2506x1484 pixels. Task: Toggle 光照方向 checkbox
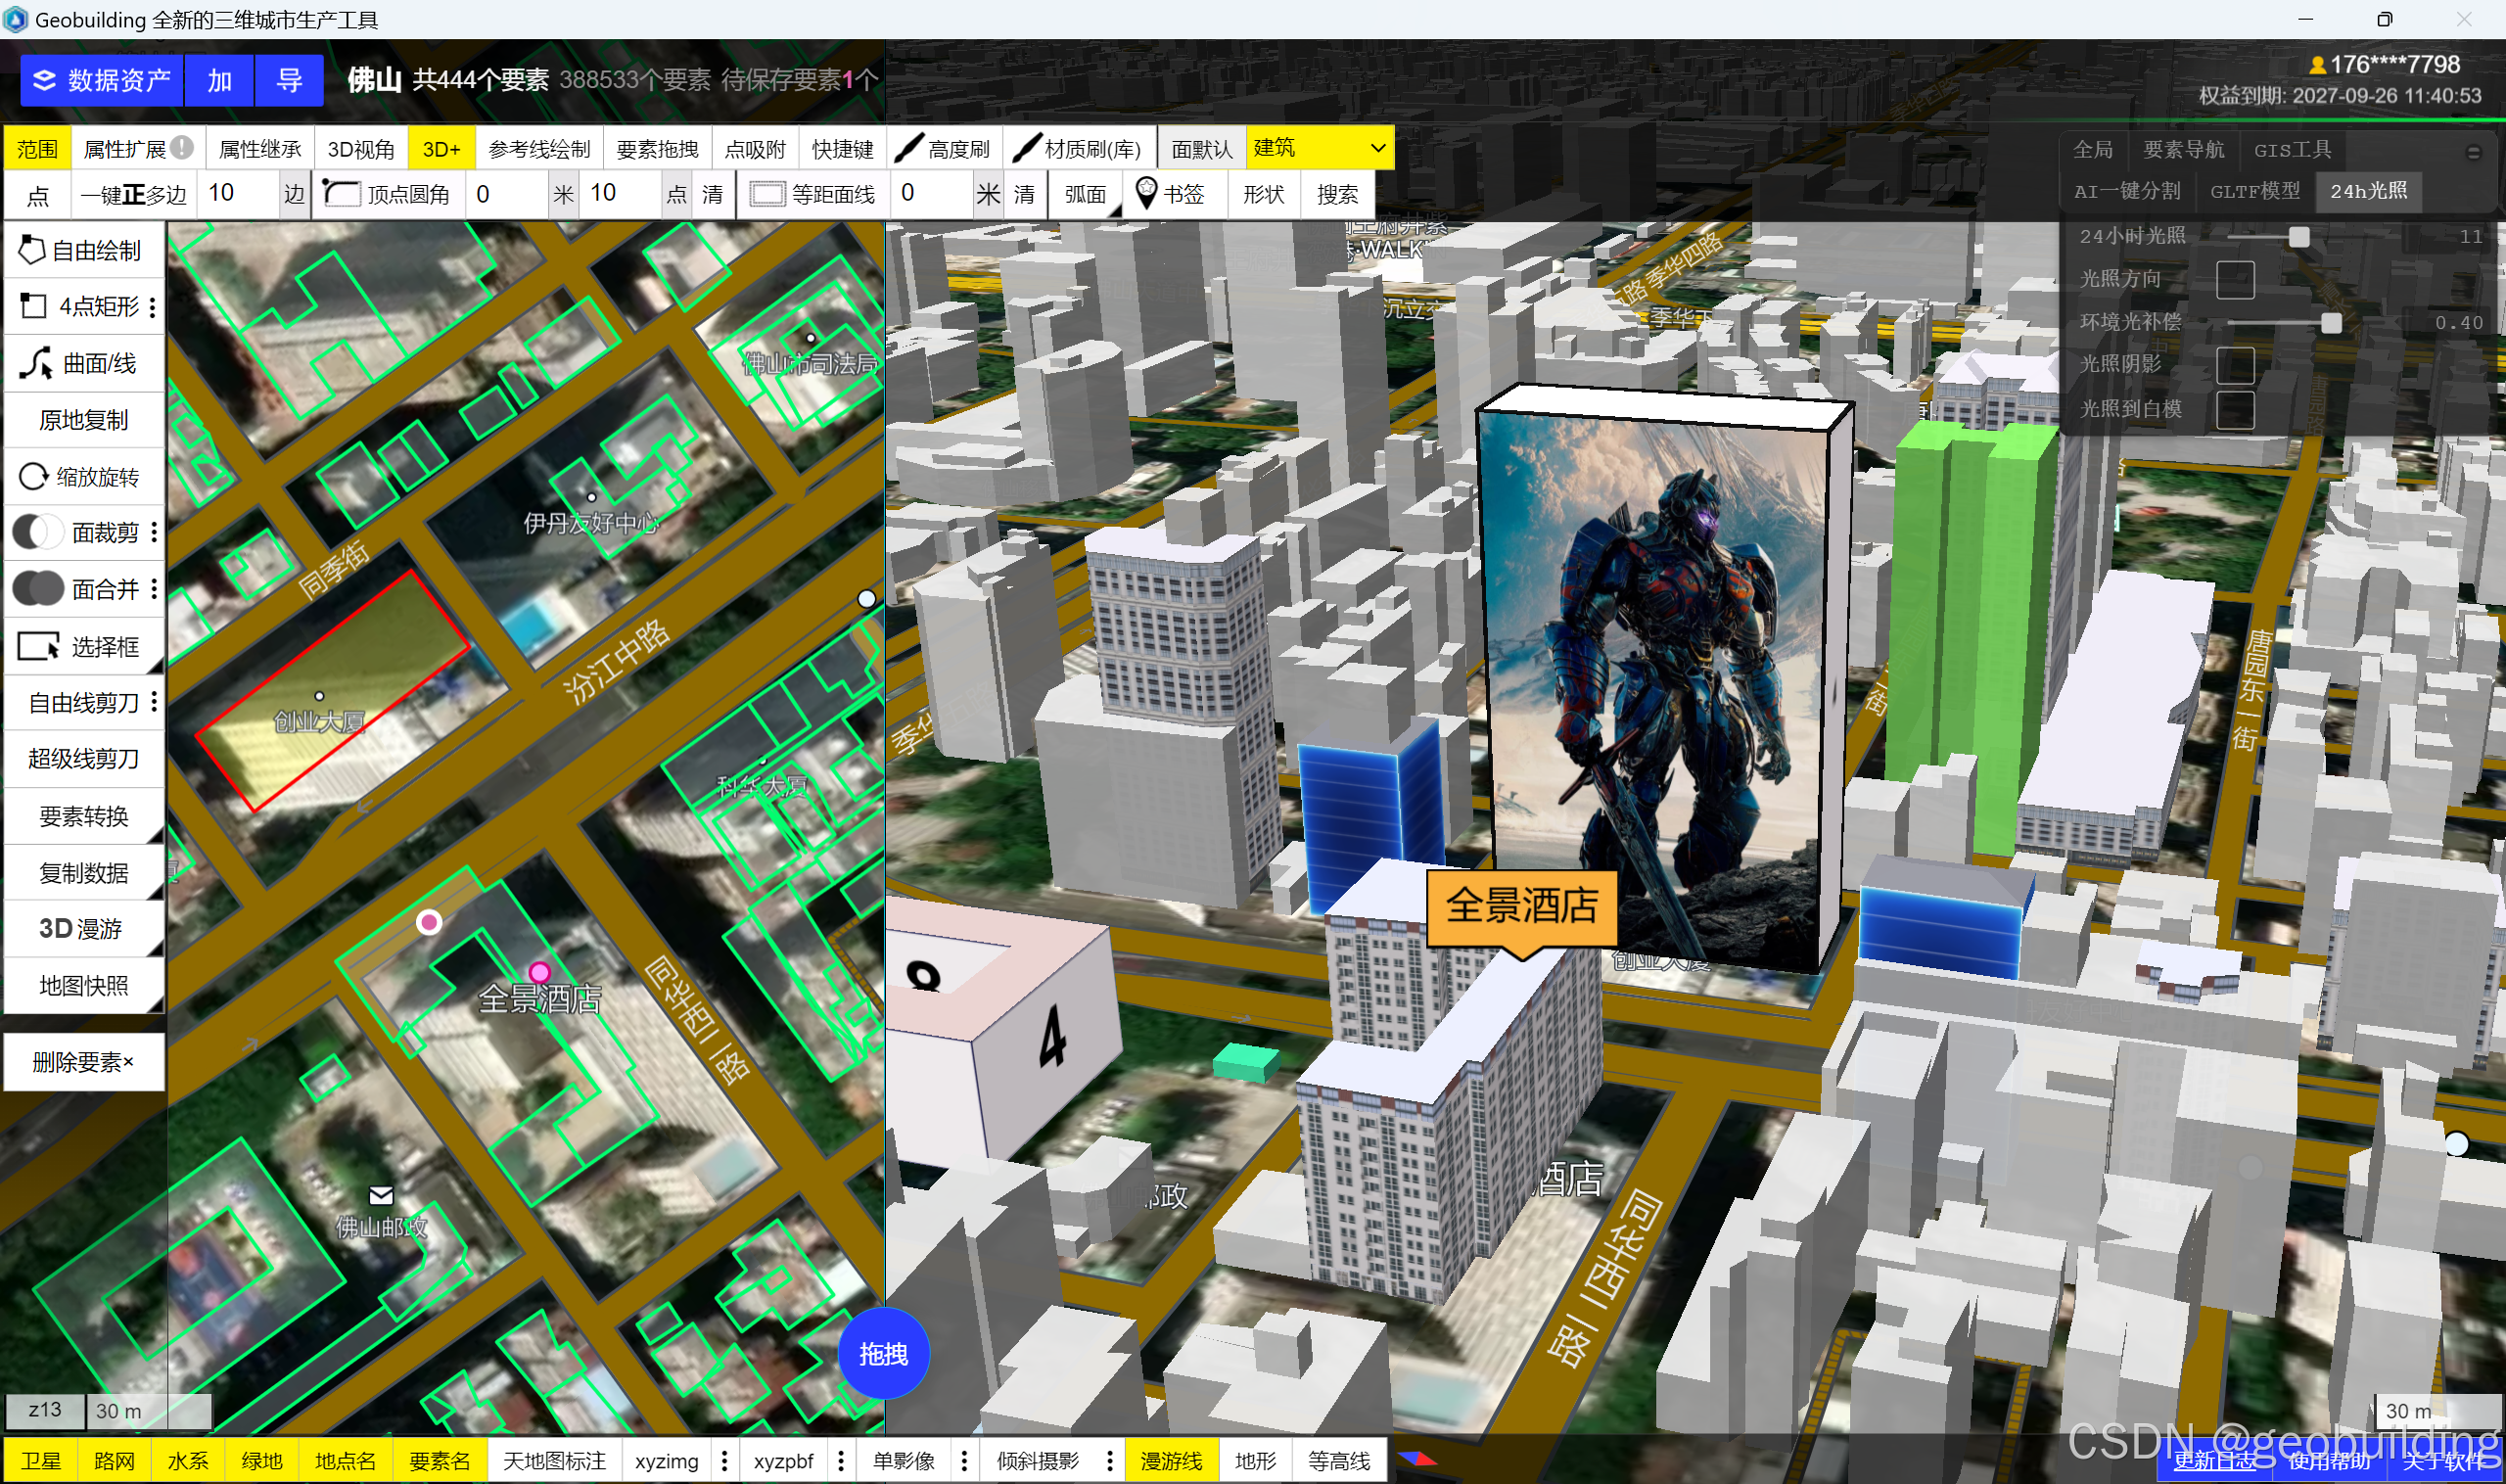(2234, 279)
